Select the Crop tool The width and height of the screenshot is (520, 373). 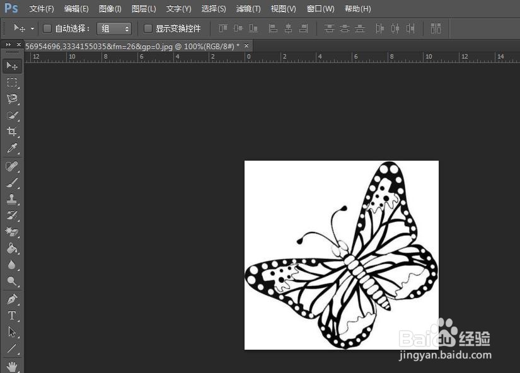click(x=12, y=132)
